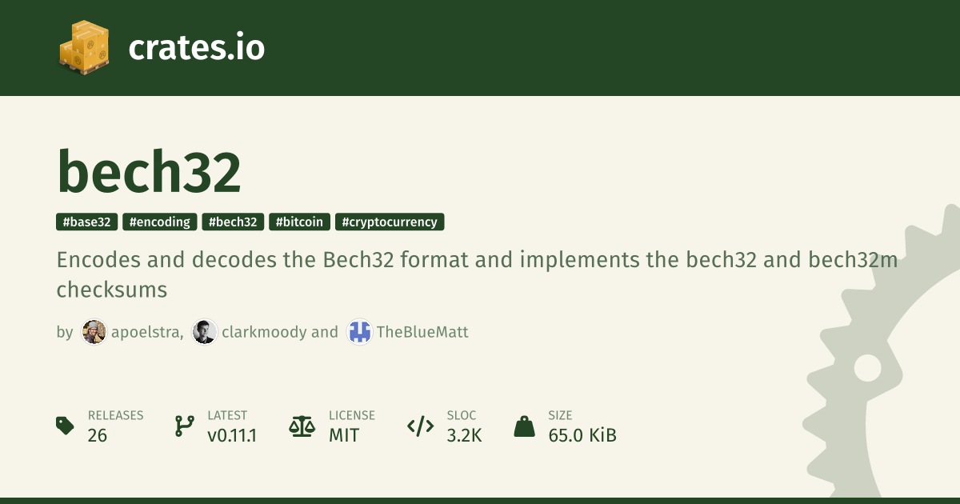
Task: Click clarkmoody's avatar picture
Action: [205, 332]
